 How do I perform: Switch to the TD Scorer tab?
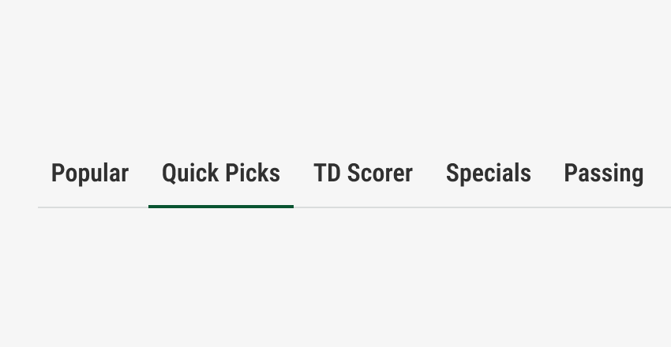coord(363,173)
